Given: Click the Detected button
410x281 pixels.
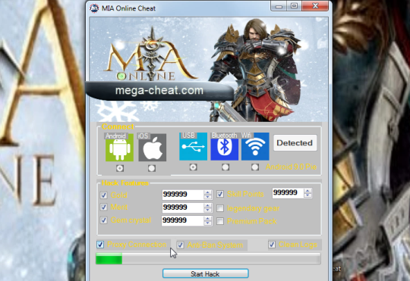Looking at the screenshot, I should 295,143.
